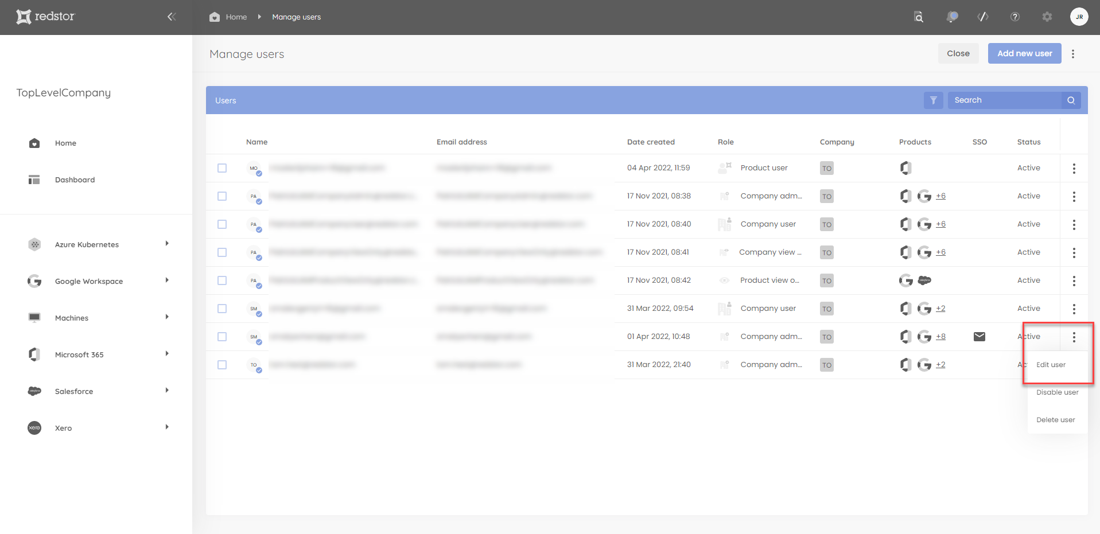The height and width of the screenshot is (534, 1100).
Task: Tick the checkbox for the 17 Nov 2021, 08:38 user
Action: [222, 196]
